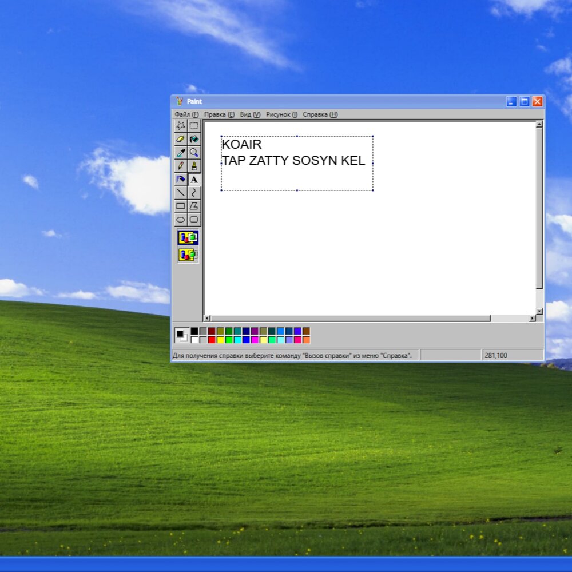The image size is (572, 572).
Task: Choose the Polygon shape tool
Action: (x=194, y=206)
